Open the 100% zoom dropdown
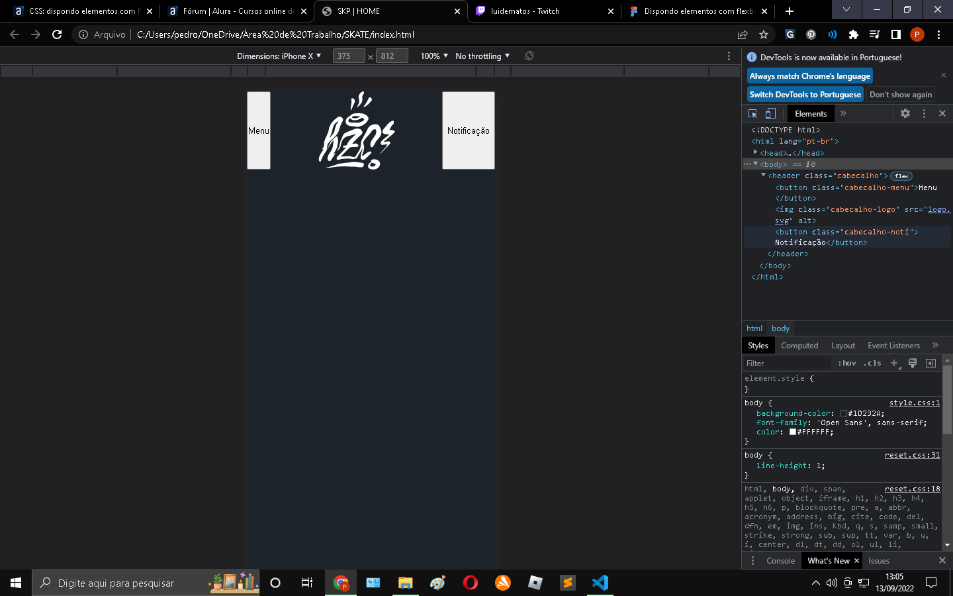Screen dimensions: 953x596 pyautogui.click(x=434, y=56)
